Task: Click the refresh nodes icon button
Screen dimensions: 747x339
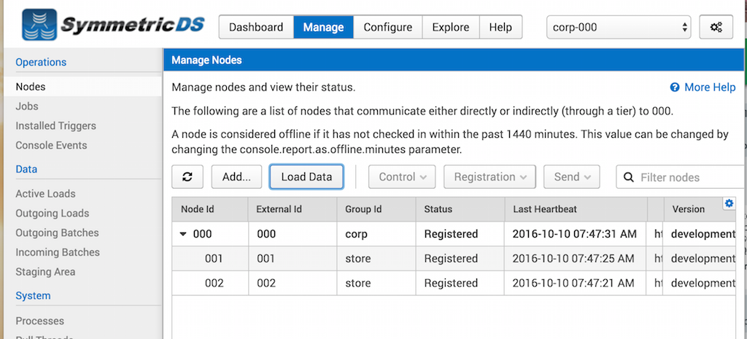Action: (x=187, y=176)
